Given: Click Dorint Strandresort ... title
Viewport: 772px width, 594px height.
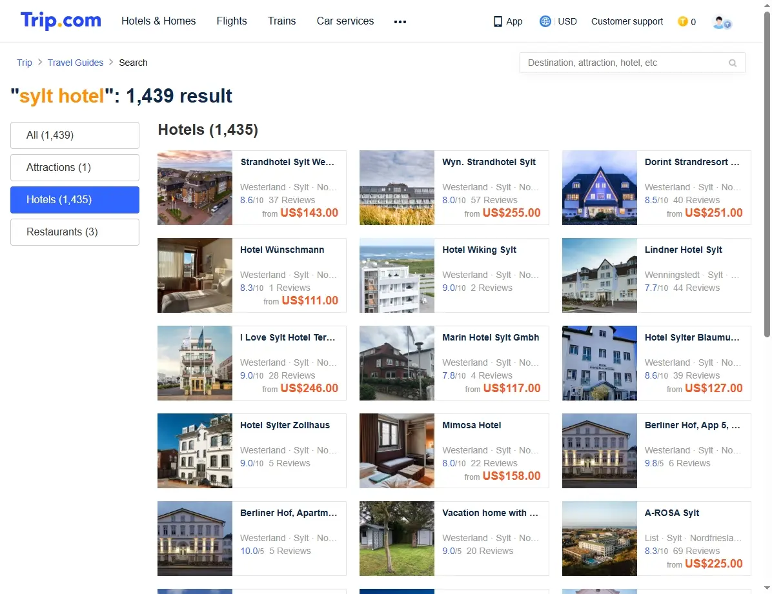Looking at the screenshot, I should click(x=692, y=163).
